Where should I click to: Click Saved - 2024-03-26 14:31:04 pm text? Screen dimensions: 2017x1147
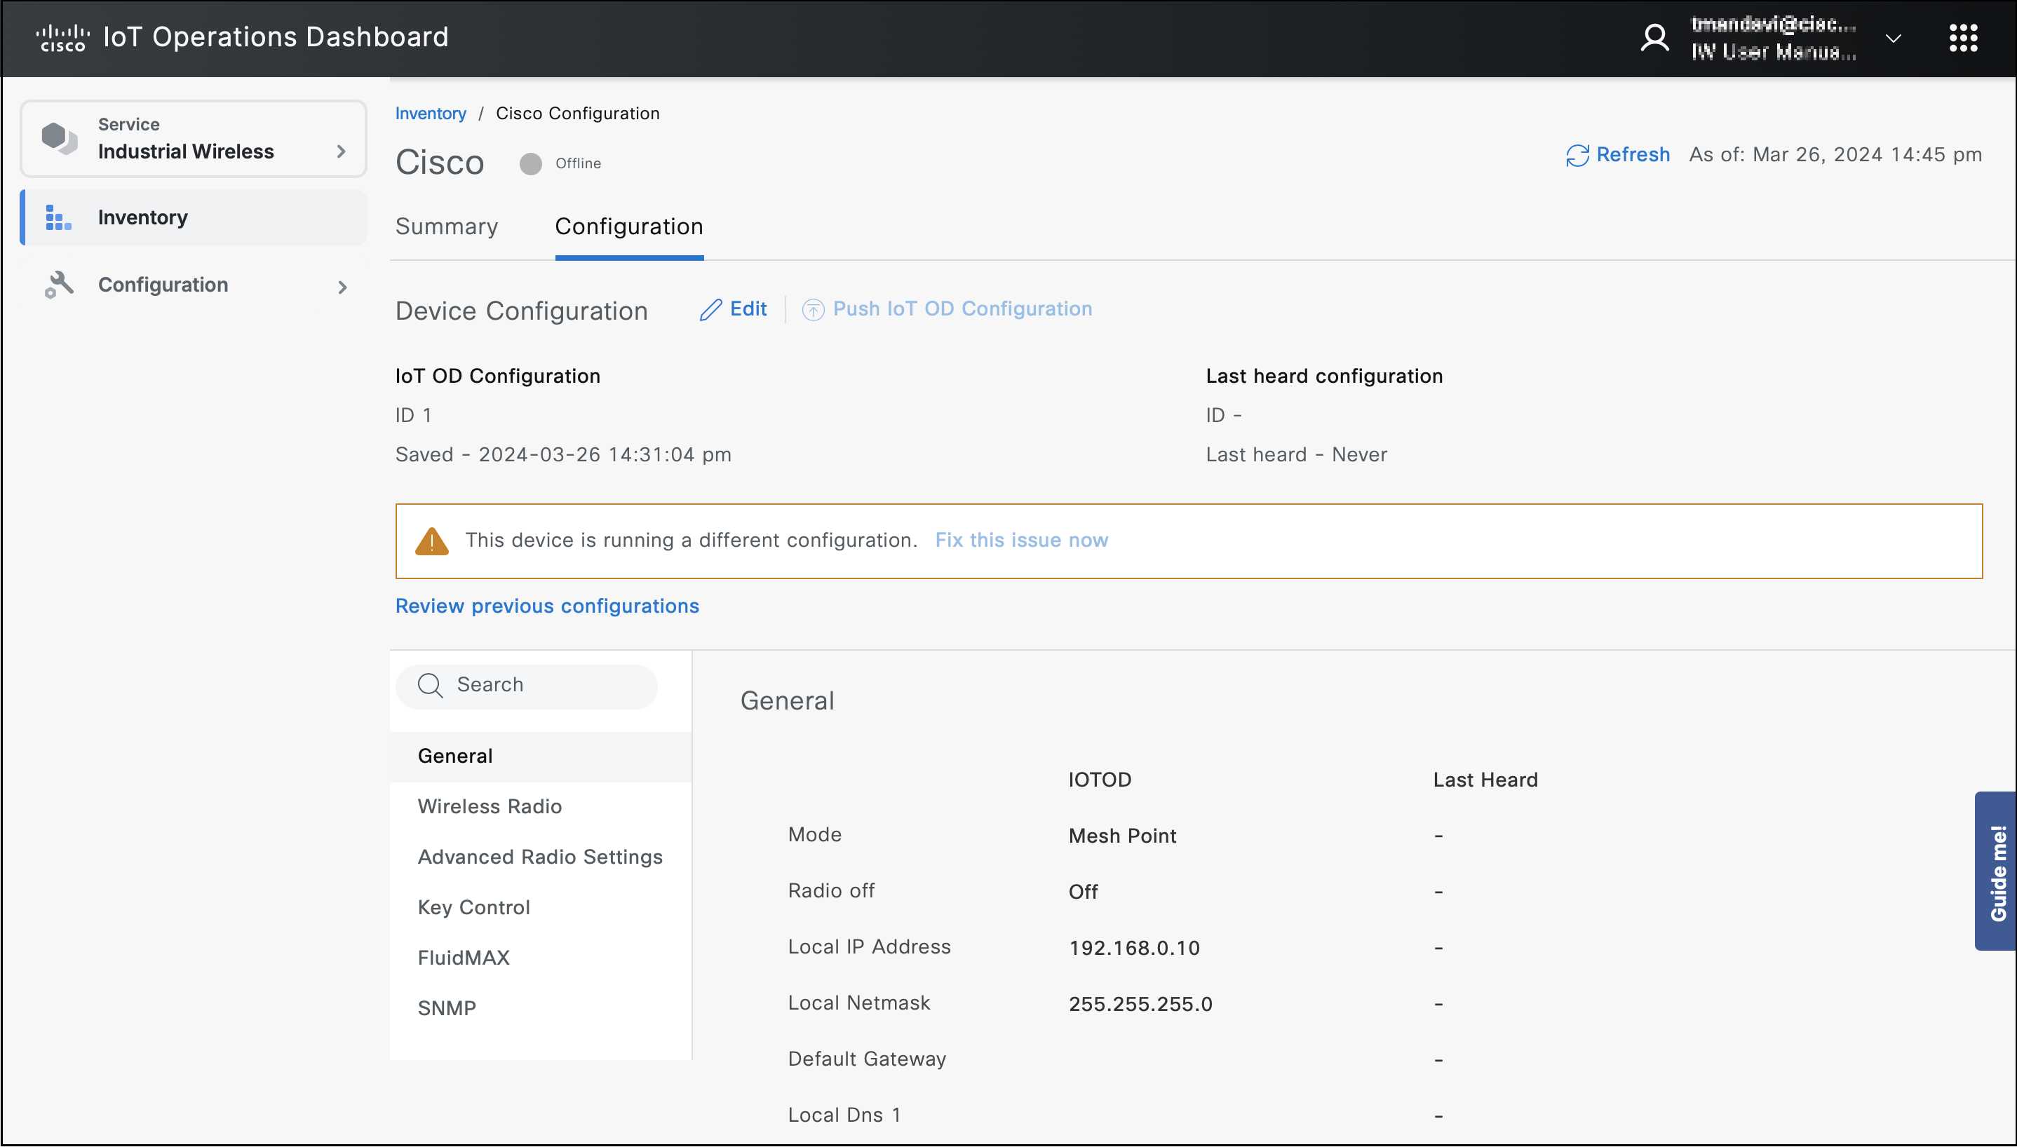point(562,454)
